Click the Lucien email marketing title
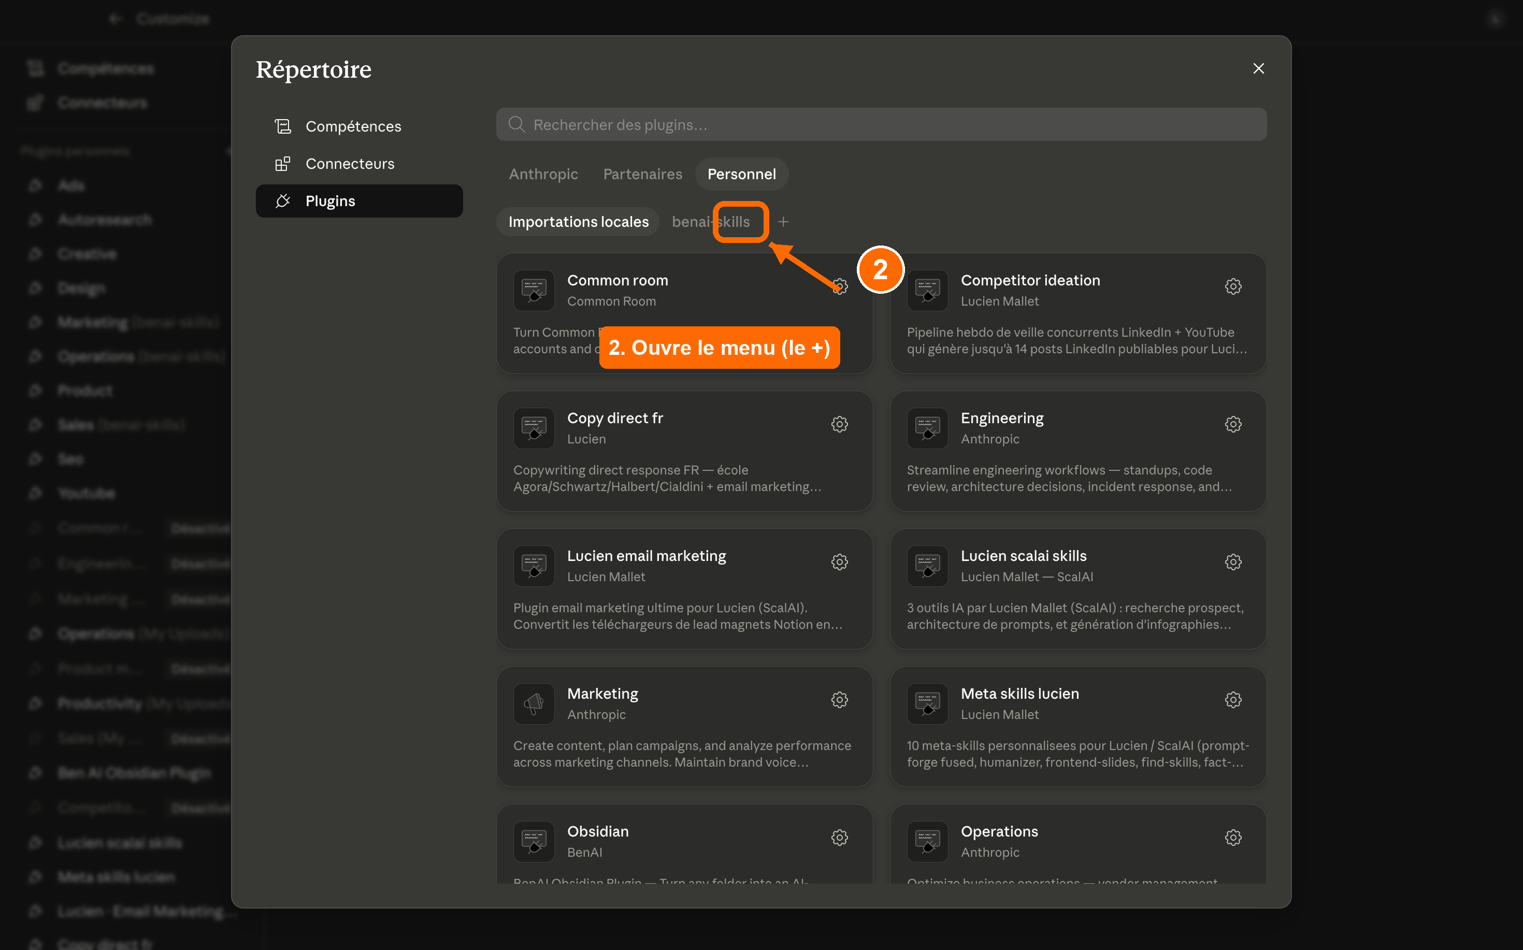The height and width of the screenshot is (950, 1523). click(646, 555)
